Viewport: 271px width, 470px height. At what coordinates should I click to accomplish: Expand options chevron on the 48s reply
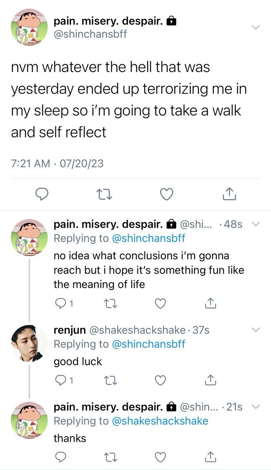click(255, 224)
